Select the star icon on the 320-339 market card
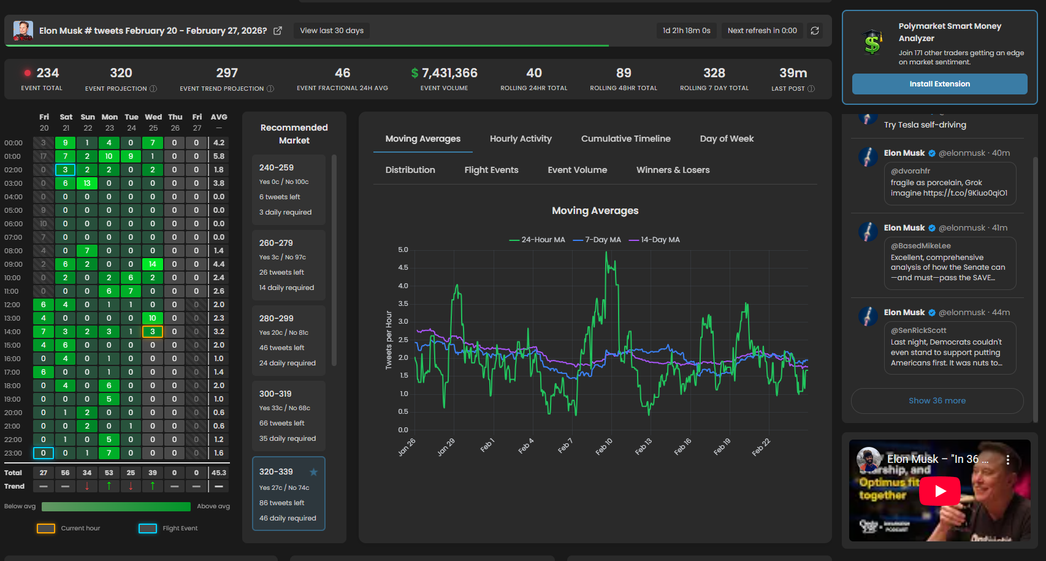Image resolution: width=1046 pixels, height=561 pixels. tap(313, 472)
